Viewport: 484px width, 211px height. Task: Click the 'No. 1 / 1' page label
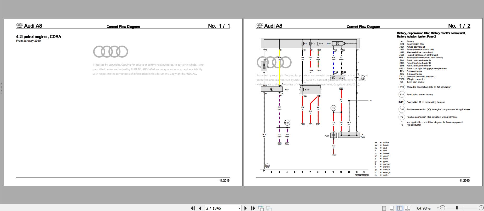(219, 26)
